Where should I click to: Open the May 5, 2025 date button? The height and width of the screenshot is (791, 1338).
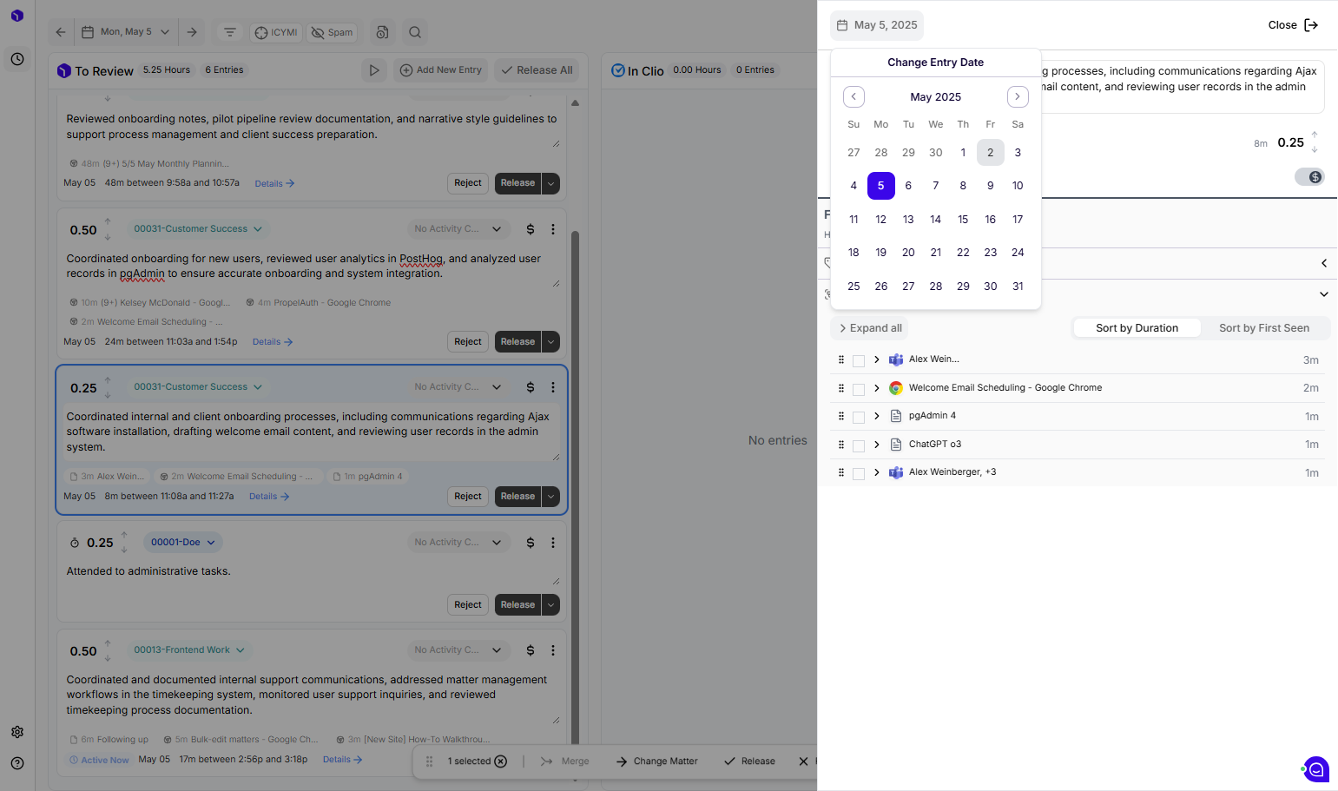coord(877,25)
